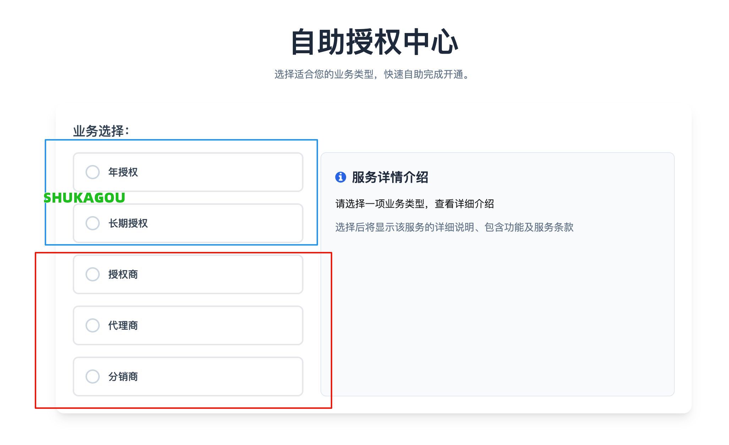
Task: Select the 授权商 radio button
Action: pos(93,274)
